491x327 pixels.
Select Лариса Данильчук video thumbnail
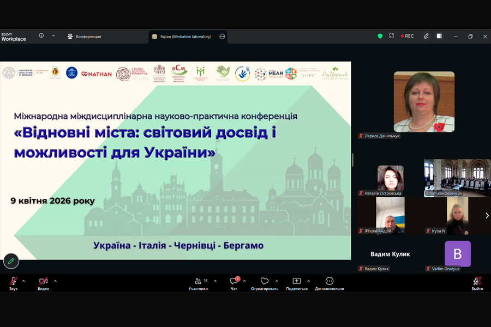tap(424, 102)
